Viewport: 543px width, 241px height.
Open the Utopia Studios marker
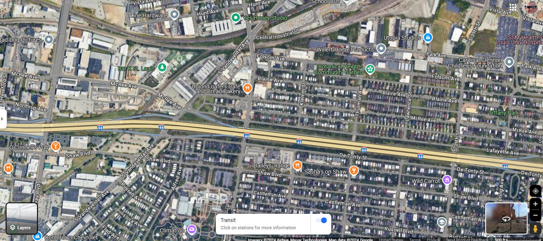[428, 38]
